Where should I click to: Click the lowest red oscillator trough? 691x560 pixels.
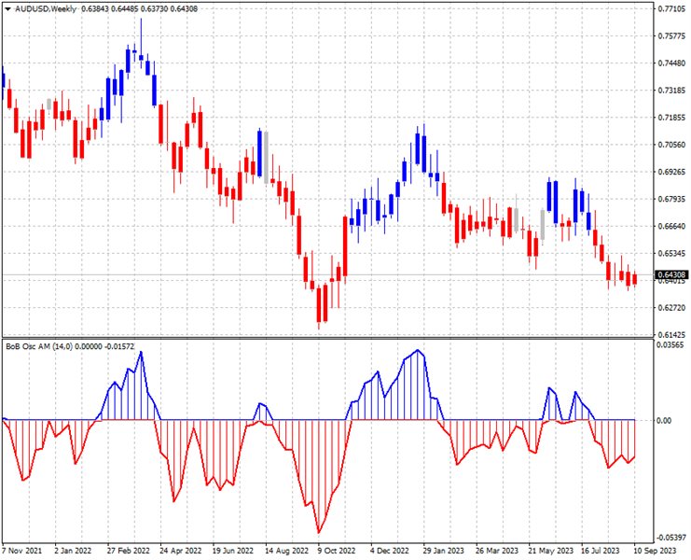pyautogui.click(x=320, y=532)
